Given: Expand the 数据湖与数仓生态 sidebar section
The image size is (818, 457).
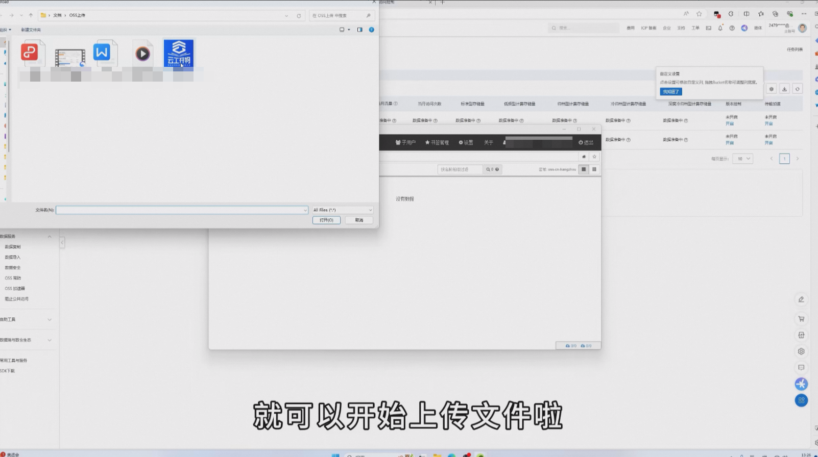Looking at the screenshot, I should click(50, 340).
